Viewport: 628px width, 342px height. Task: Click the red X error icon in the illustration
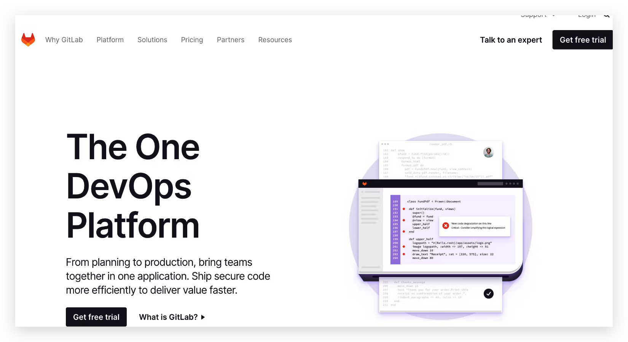pos(446,226)
